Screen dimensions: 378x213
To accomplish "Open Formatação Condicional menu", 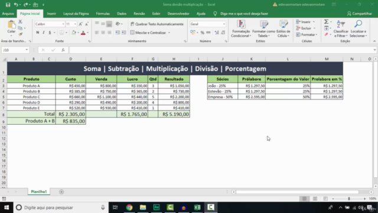I will pyautogui.click(x=241, y=29).
